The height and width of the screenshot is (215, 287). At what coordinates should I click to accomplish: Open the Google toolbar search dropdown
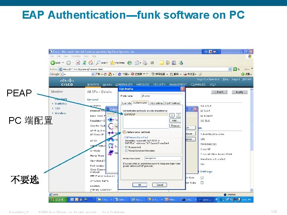click(x=92, y=74)
